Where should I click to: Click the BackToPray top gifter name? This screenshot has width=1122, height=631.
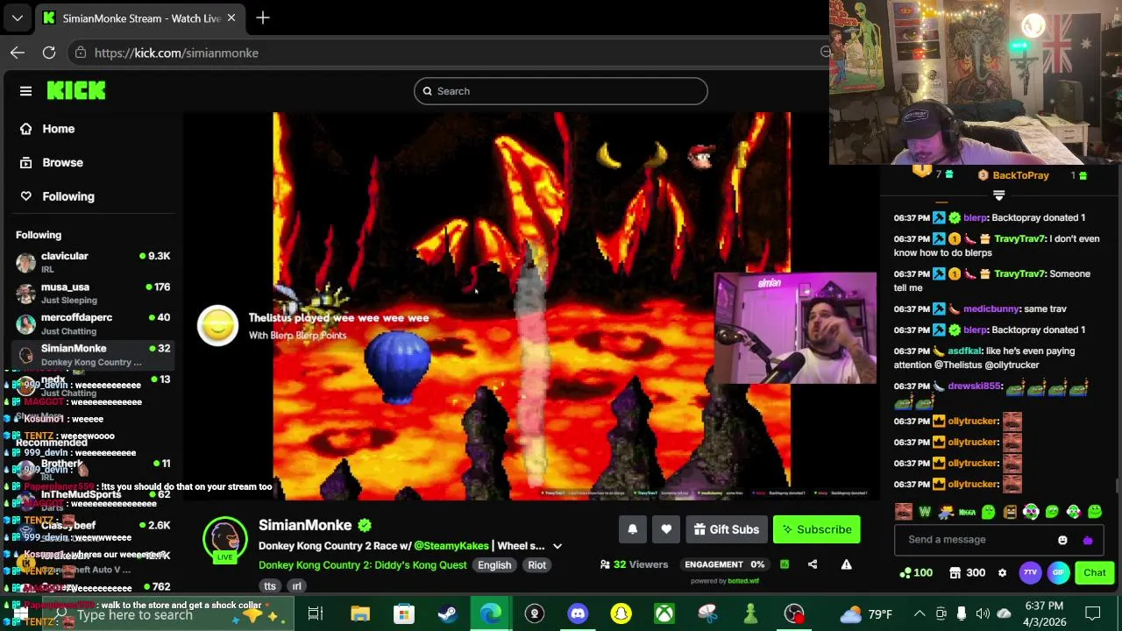(1020, 175)
